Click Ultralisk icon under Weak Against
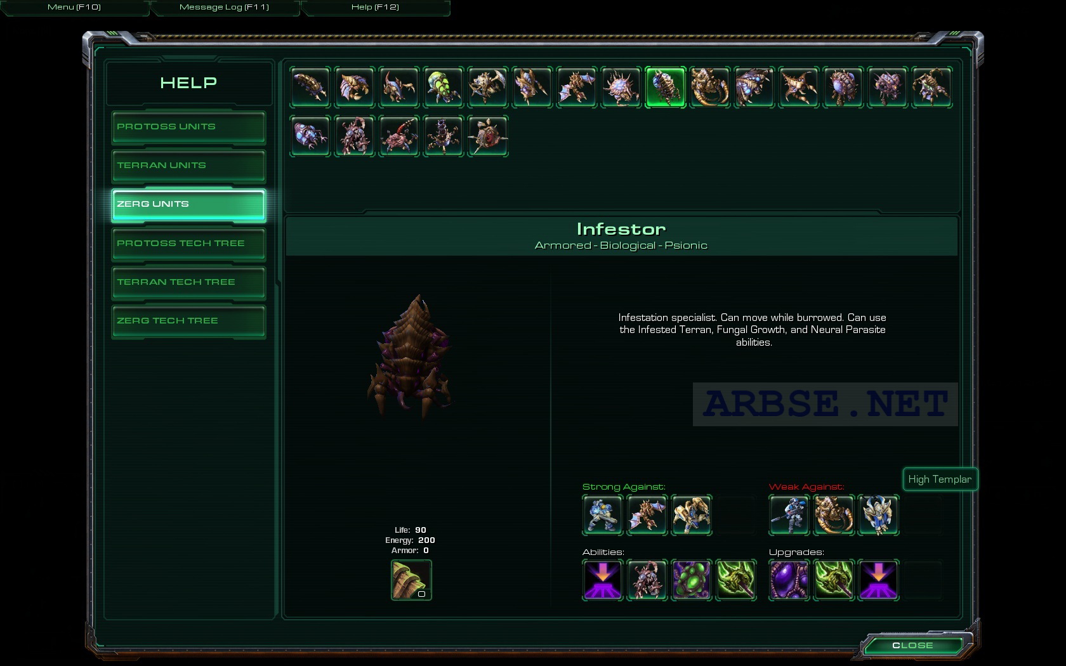Screen dimensions: 1066x666 coord(834,515)
